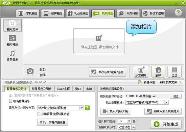Open 背景音乐 music panel
Image resolution: width=186 pixels, height=132 pixels.
pyautogui.click(x=13, y=55)
